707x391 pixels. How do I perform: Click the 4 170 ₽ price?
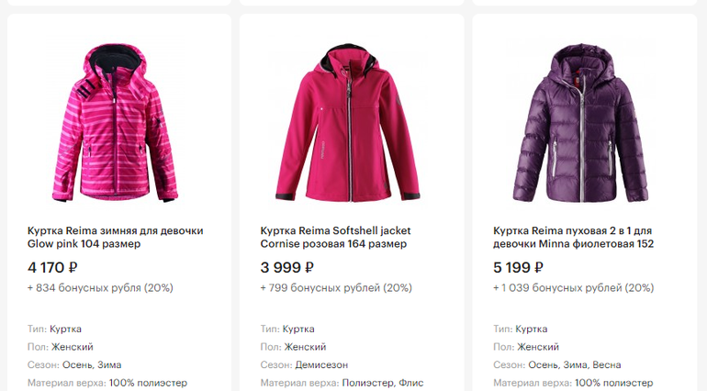pos(53,268)
